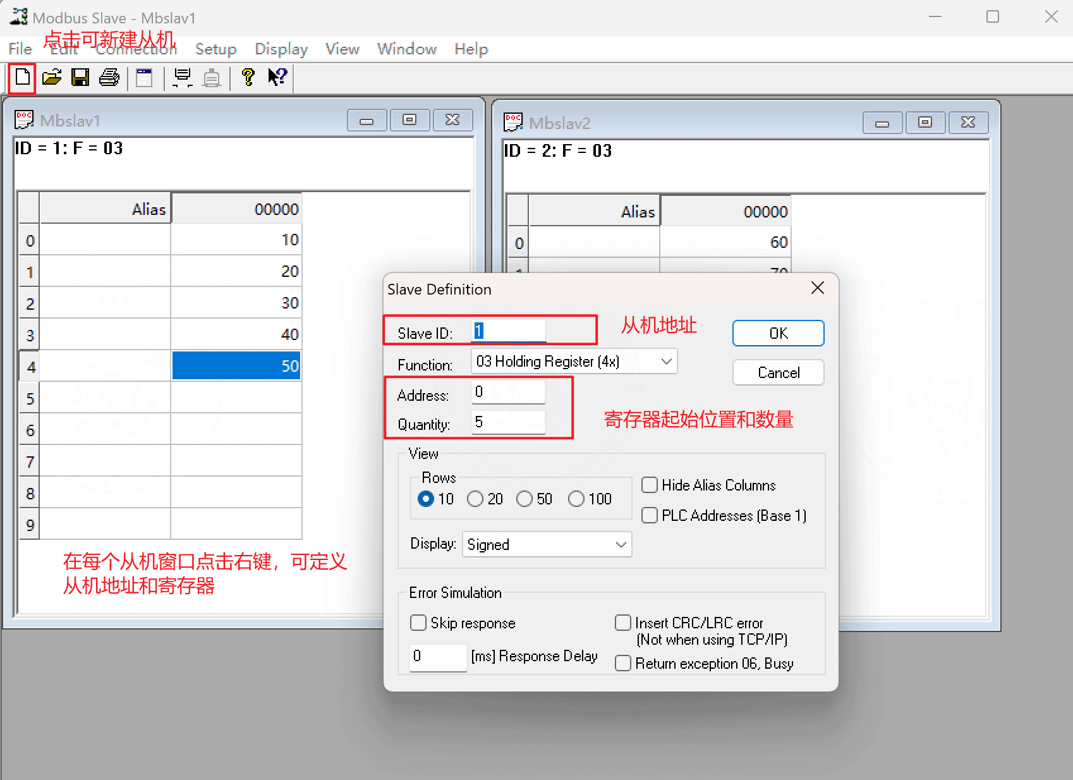Click the Save toolbar icon
Screen dimensions: 1073x780
click(x=80, y=77)
